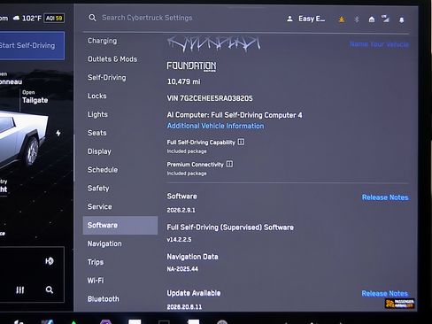Select Self-Driving in the sidebar

pyautogui.click(x=107, y=78)
